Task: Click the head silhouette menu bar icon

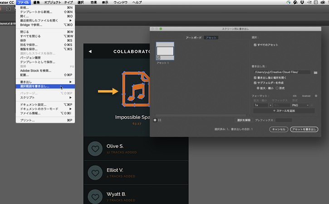Action: [295, 3]
